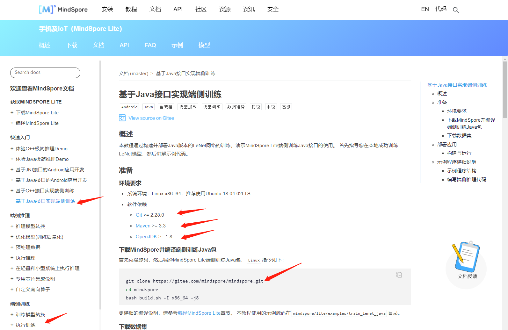Viewport: 508px width, 330px height.
Task: Open 资讯 in top navigation
Action: [x=249, y=9]
